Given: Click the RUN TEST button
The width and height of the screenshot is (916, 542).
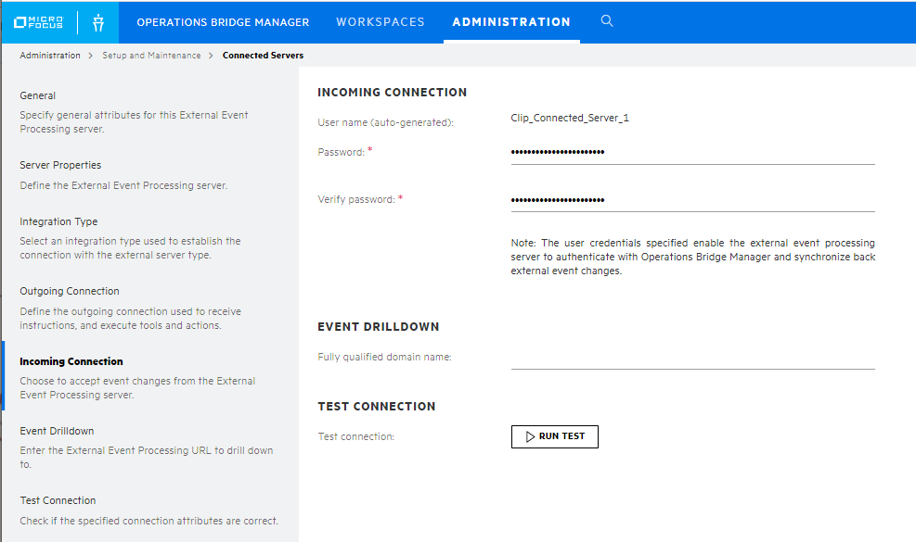Looking at the screenshot, I should (x=554, y=436).
